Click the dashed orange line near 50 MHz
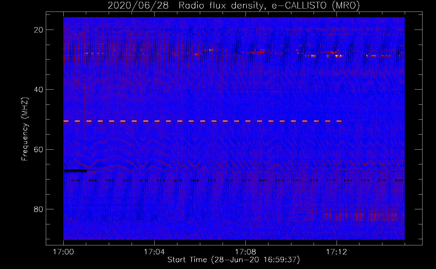Viewport: 436px width, 269px height. click(x=203, y=121)
